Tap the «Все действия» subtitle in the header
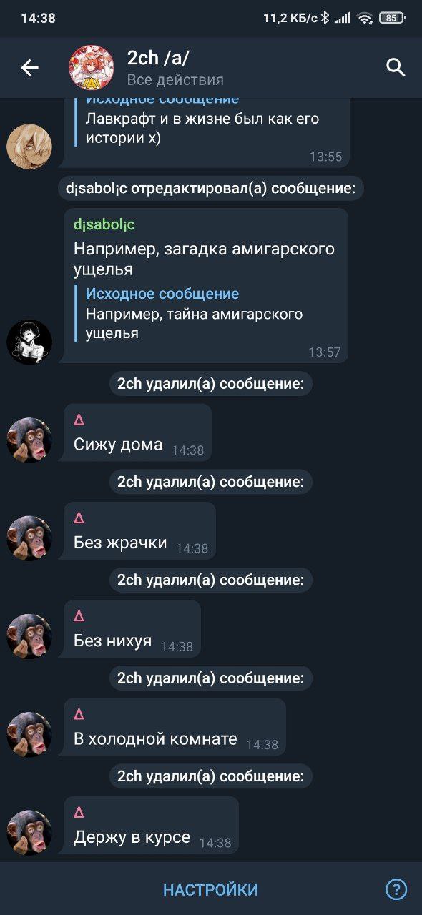 tap(175, 79)
